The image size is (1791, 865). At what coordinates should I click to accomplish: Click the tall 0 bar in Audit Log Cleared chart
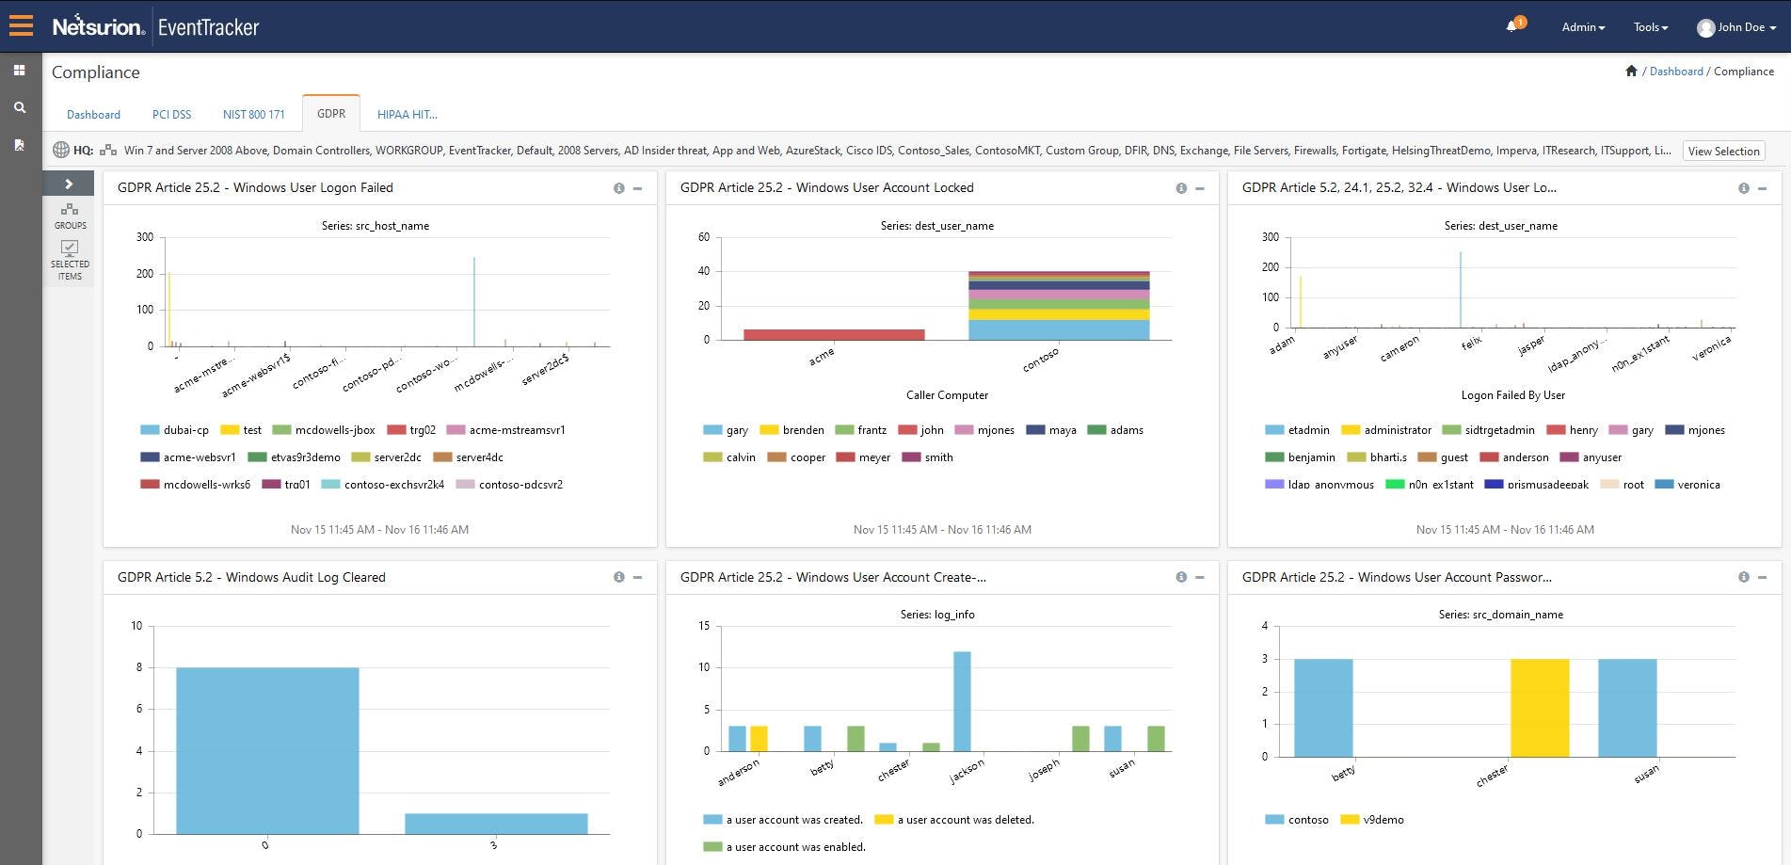tap(267, 750)
